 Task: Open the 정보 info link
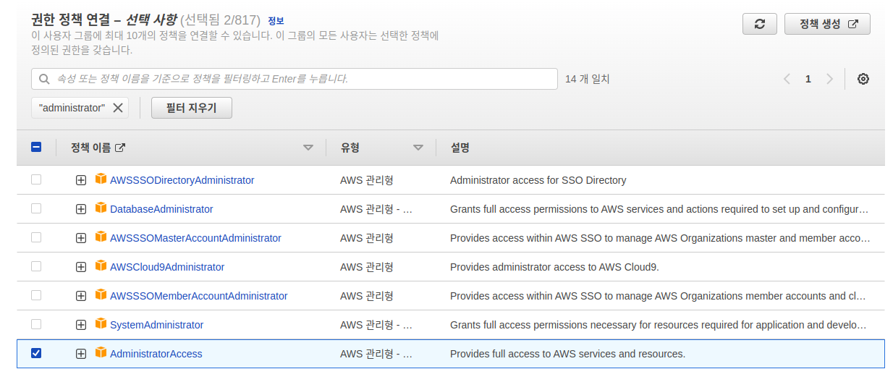pos(276,21)
